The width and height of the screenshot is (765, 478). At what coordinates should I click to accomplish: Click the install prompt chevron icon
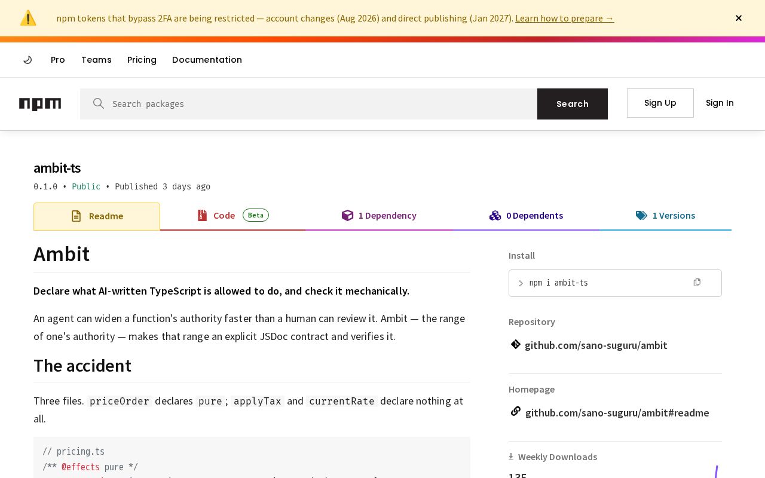[x=521, y=283]
